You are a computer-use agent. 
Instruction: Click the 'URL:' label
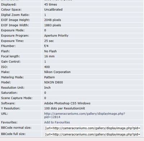coord(5,114)
